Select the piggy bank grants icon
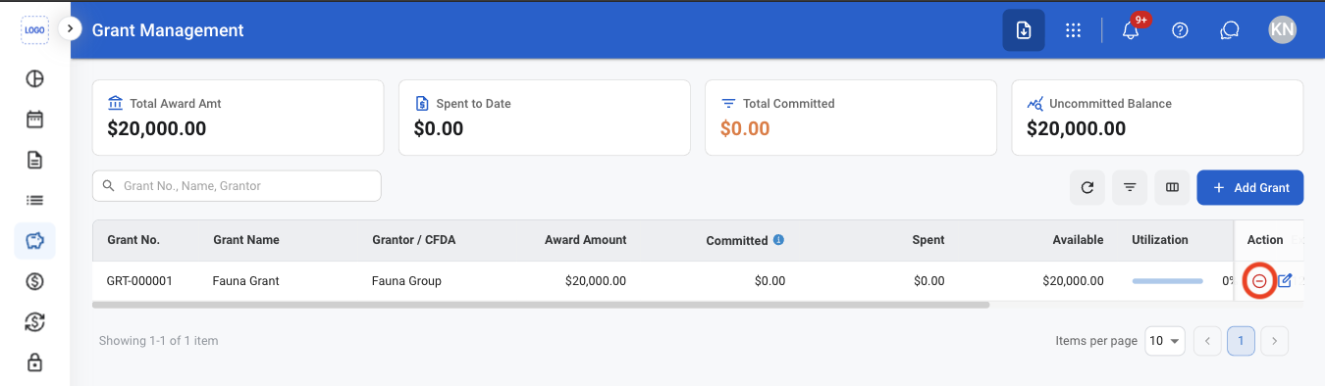 [x=34, y=240]
